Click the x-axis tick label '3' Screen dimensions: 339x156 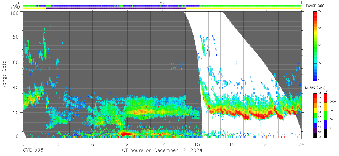pos(58,144)
